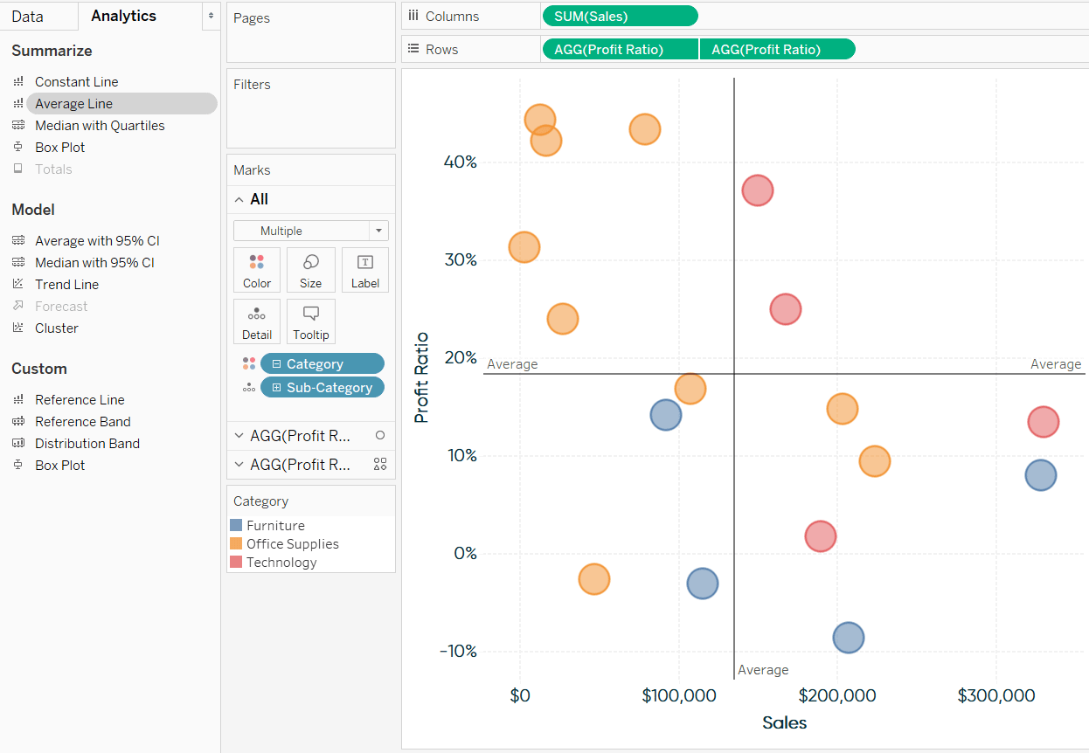1089x753 pixels.
Task: Click the shape icon beside second AGG(Profit R...)
Action: click(x=379, y=464)
